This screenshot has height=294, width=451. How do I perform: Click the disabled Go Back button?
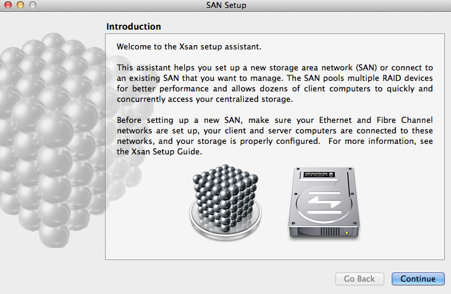pos(360,279)
